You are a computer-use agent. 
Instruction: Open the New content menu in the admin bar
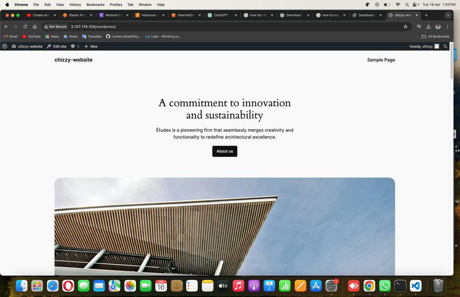(x=91, y=46)
